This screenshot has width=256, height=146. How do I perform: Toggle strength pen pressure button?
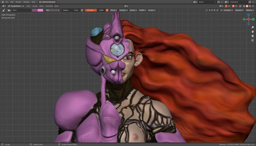click(x=107, y=10)
